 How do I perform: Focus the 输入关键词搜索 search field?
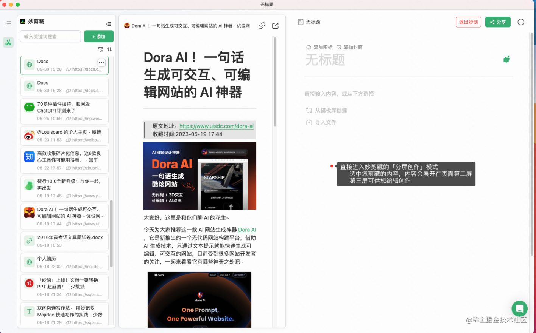click(50, 36)
